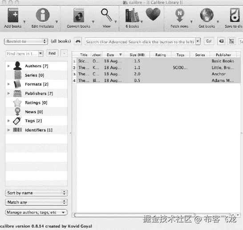Select the Series [0] category
This screenshot has width=243, height=230.
click(x=34, y=75)
